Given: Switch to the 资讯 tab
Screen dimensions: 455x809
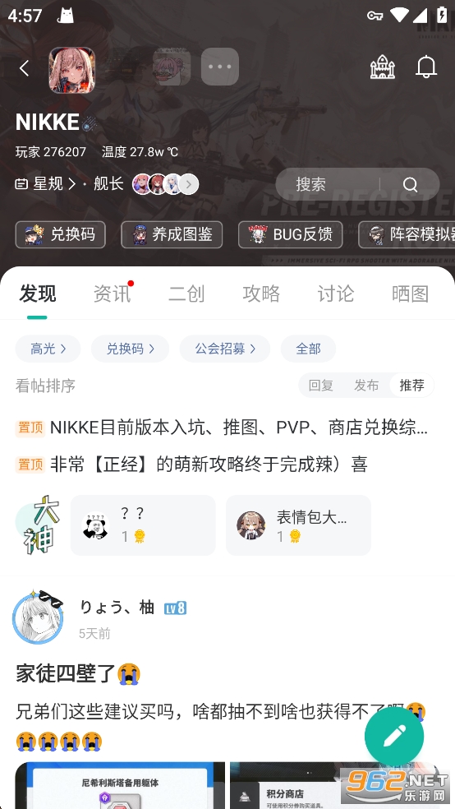Looking at the screenshot, I should point(112,294).
